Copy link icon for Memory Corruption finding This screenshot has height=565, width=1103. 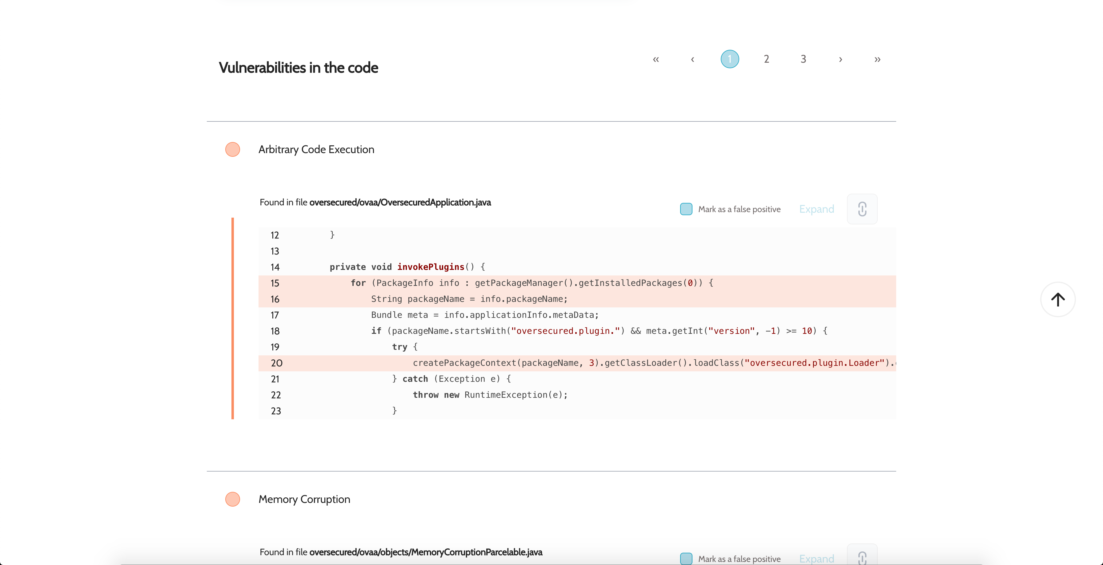tap(862, 557)
